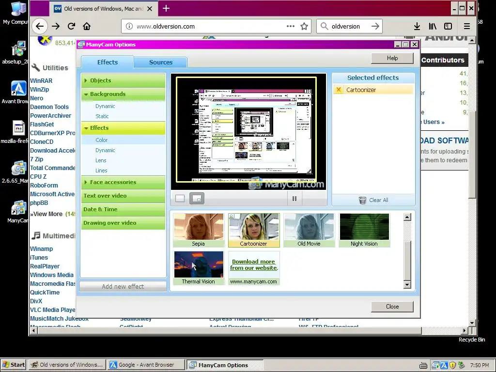Click the Close button in ManyCam Options
This screenshot has height=372, width=496.
click(392, 307)
